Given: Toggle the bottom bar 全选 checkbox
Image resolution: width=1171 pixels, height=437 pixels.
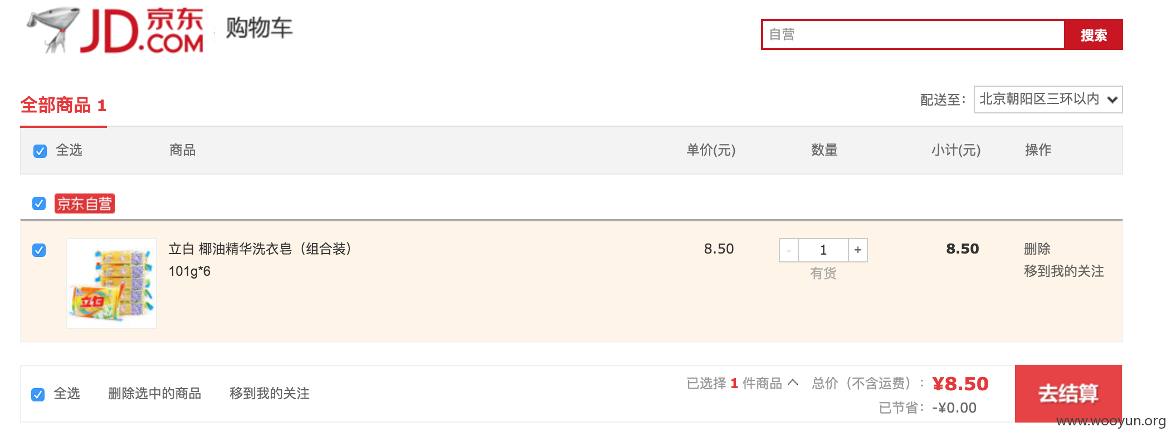Looking at the screenshot, I should [x=38, y=394].
